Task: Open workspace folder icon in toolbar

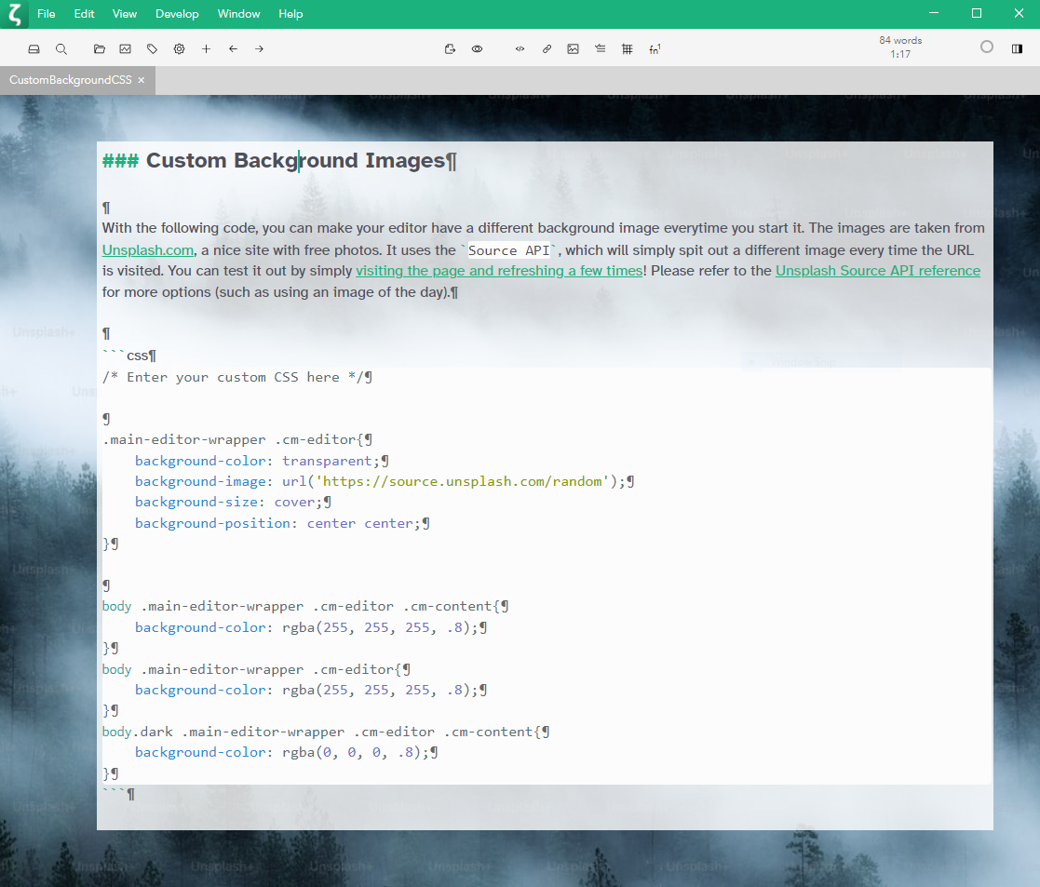Action: 100,49
